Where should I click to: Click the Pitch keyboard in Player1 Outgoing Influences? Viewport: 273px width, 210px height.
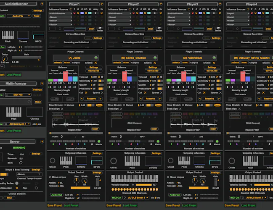66,160
